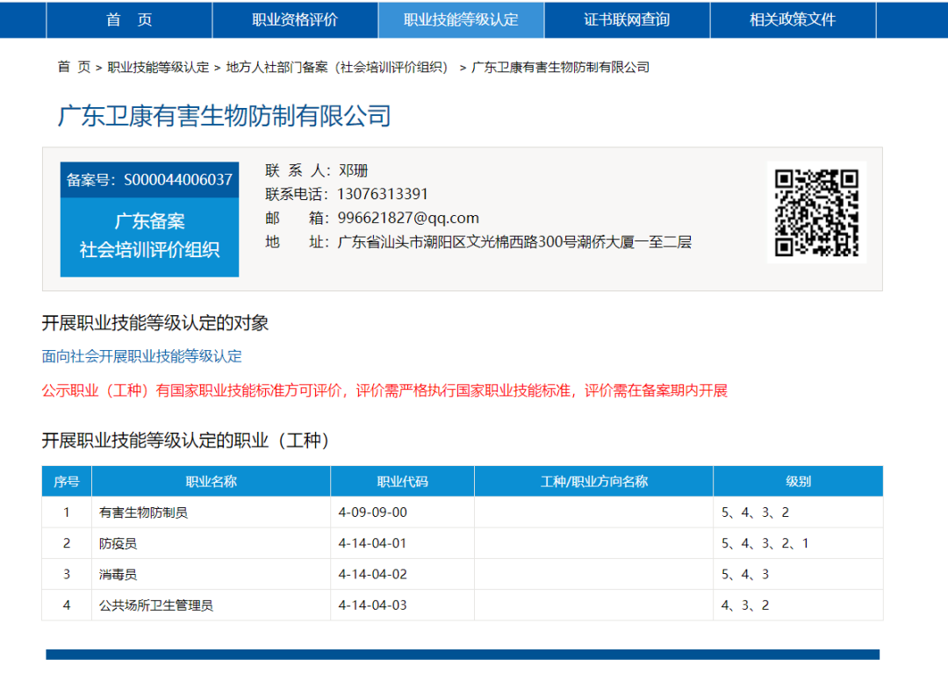Click the sequence number 4 of 公共场所卫生管理员 row

pyautogui.click(x=67, y=605)
